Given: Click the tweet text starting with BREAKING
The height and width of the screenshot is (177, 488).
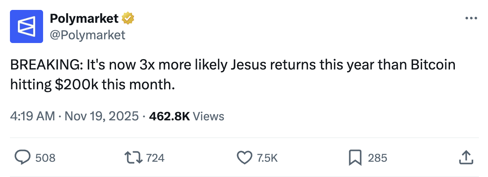Looking at the screenshot, I should [232, 65].
